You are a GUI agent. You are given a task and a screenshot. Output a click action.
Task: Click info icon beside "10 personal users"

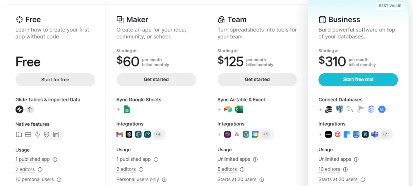59,180
